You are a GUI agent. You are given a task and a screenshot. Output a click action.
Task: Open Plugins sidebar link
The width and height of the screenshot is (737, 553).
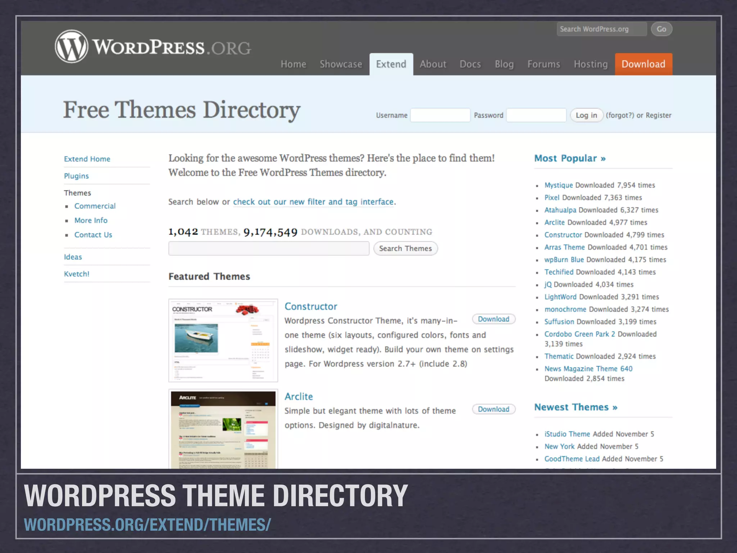[76, 176]
